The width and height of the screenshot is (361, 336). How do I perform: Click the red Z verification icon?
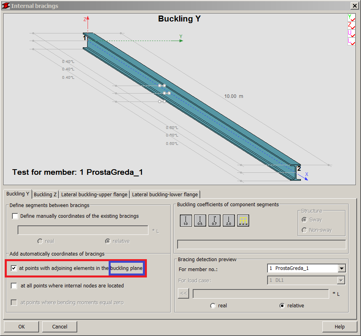point(352,25)
